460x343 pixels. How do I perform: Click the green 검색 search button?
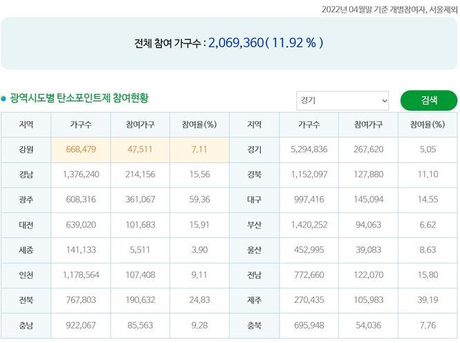coord(429,100)
